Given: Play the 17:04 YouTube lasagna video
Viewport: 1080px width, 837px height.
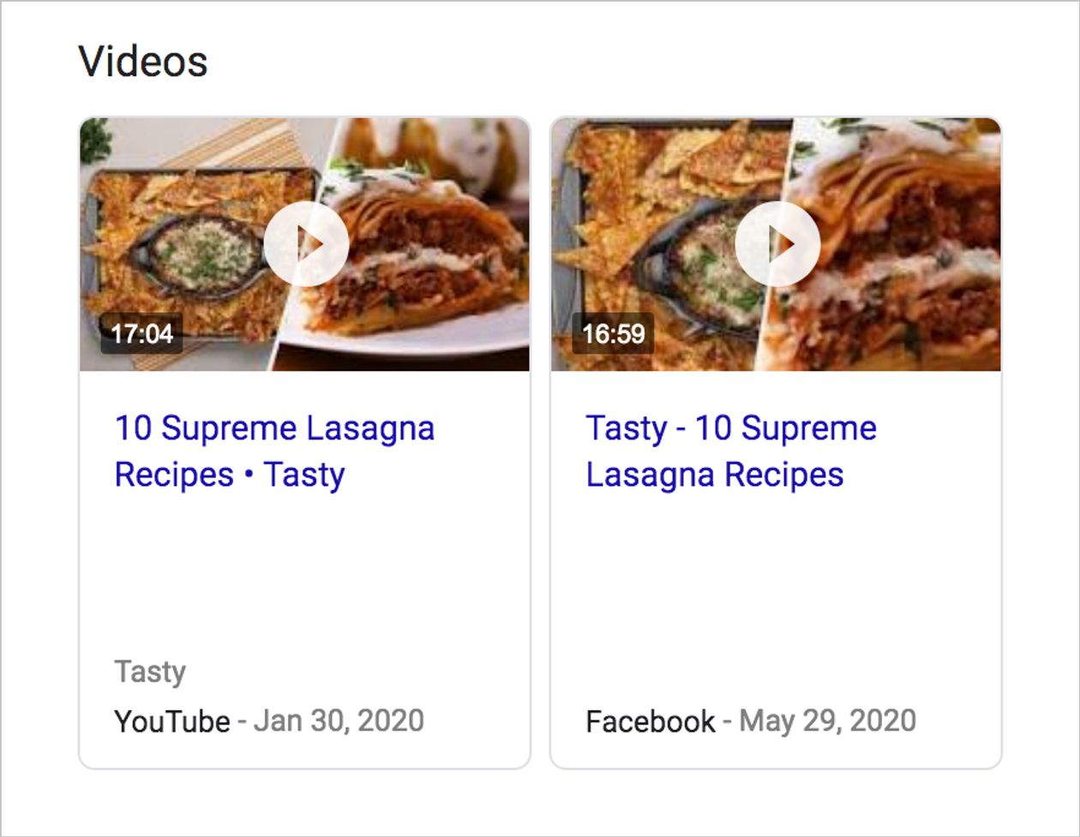Looking at the screenshot, I should [306, 244].
